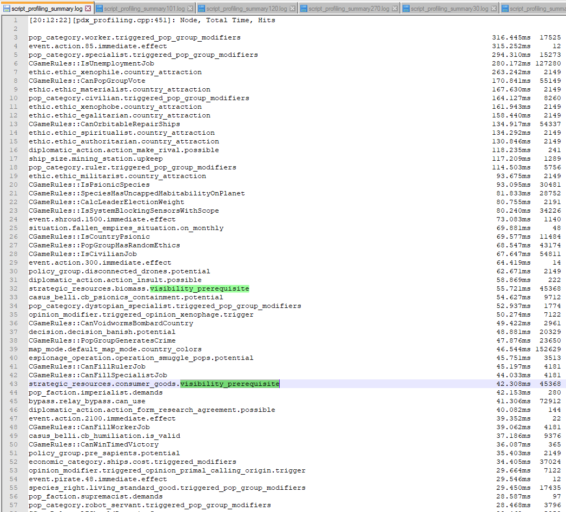The image size is (566, 512).
Task: Switch to the script_profiling_summary270.log tab
Action: pos(349,8)
